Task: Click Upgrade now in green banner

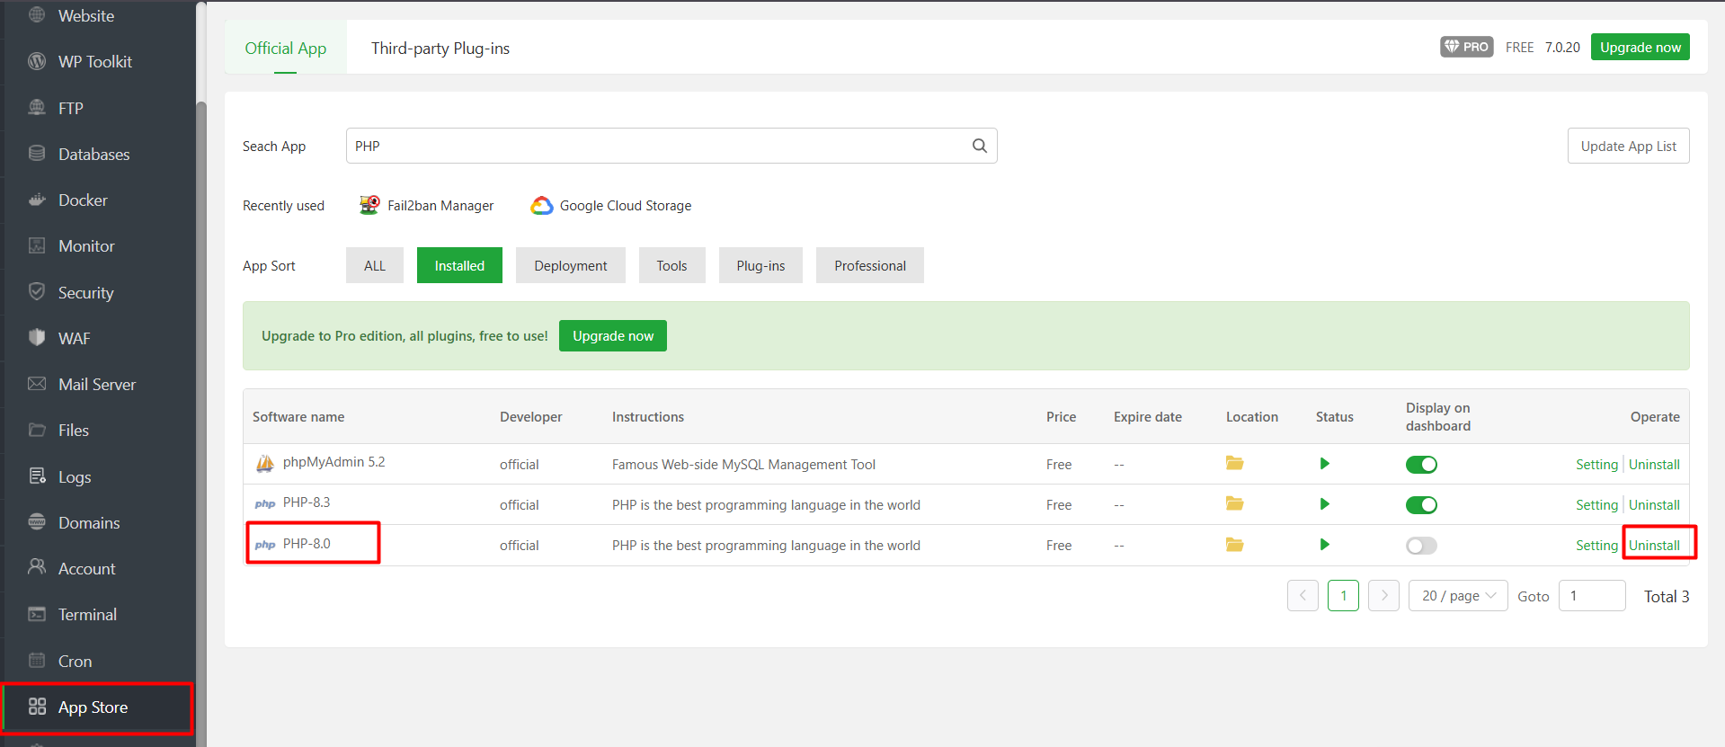Action: [613, 335]
